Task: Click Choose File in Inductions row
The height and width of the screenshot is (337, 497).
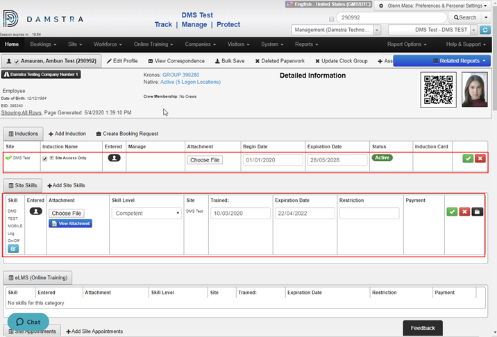Action: pyautogui.click(x=205, y=160)
